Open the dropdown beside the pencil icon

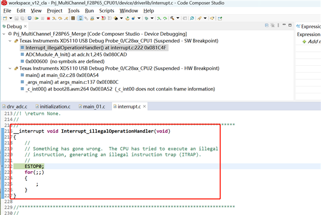click(x=205, y=18)
